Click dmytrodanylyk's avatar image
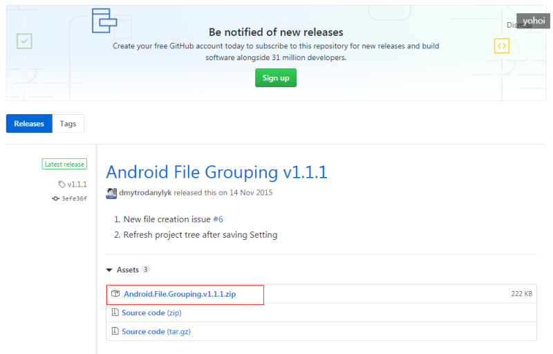 pos(111,193)
